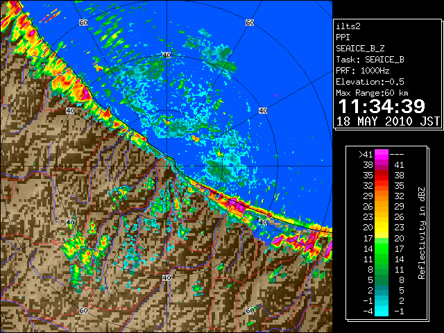Click the 40 km label on the east-southeast coast
Screen dimensions: 444x333
(x=263, y=222)
